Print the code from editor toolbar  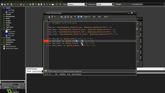click(55, 17)
